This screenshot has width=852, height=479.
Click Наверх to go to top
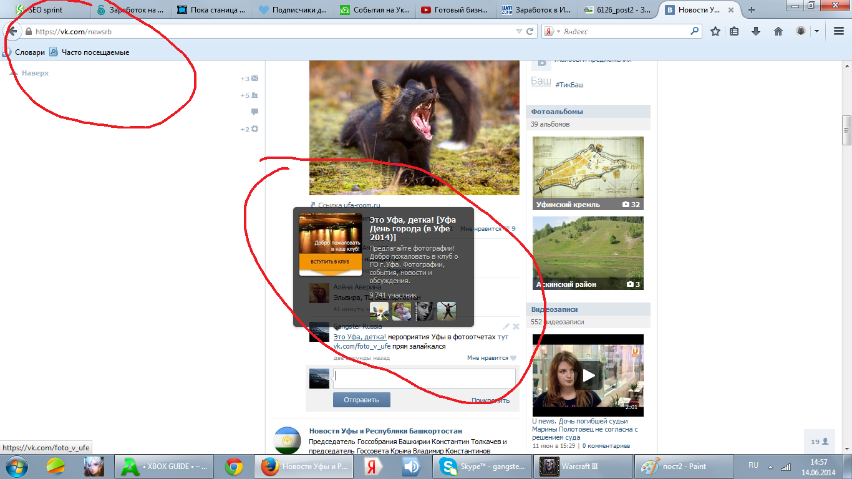pos(29,73)
